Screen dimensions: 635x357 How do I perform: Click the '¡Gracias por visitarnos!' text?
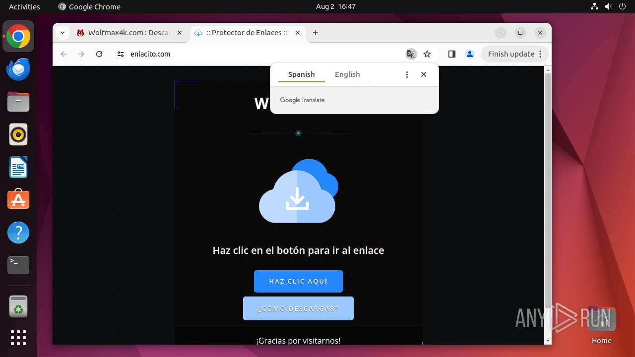tap(298, 341)
